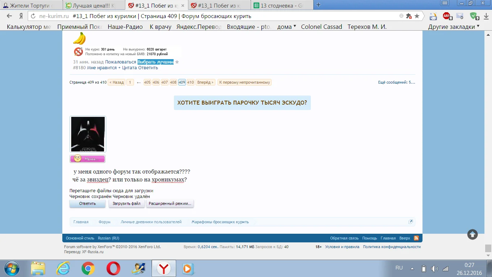Viewport: 492px width, 277px height.
Task: Open Windows Media Player from the taskbar
Action: (x=188, y=269)
